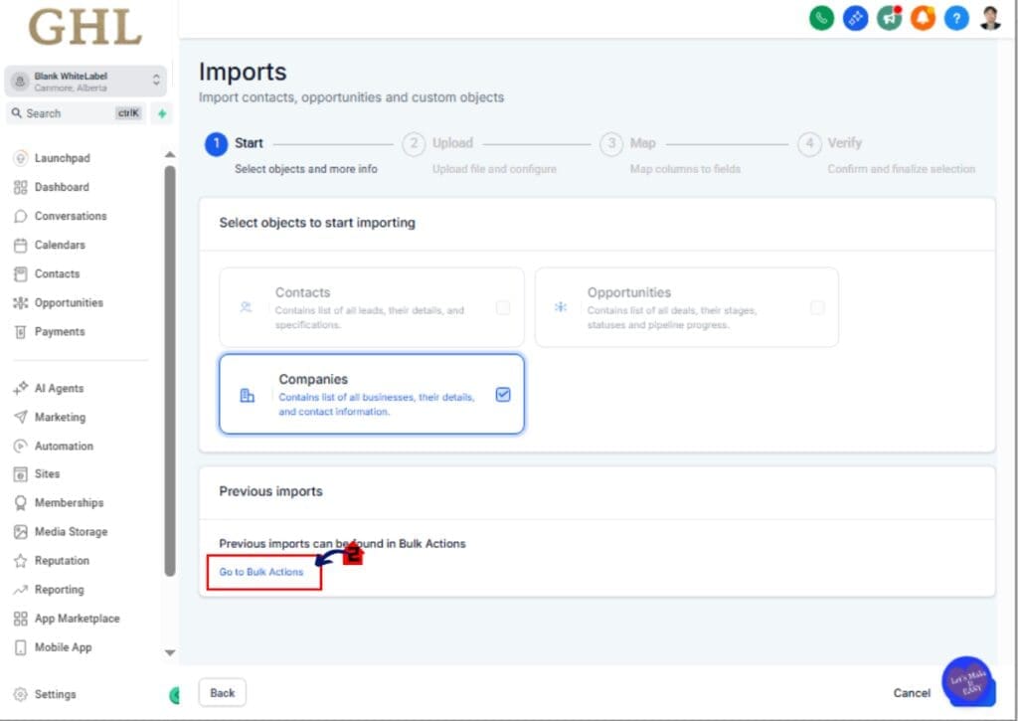Open the help question-mark icon
Viewport: 1018px width, 721px height.
[x=956, y=18]
